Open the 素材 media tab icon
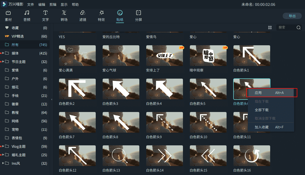This screenshot has width=305, height=175. 8,13
